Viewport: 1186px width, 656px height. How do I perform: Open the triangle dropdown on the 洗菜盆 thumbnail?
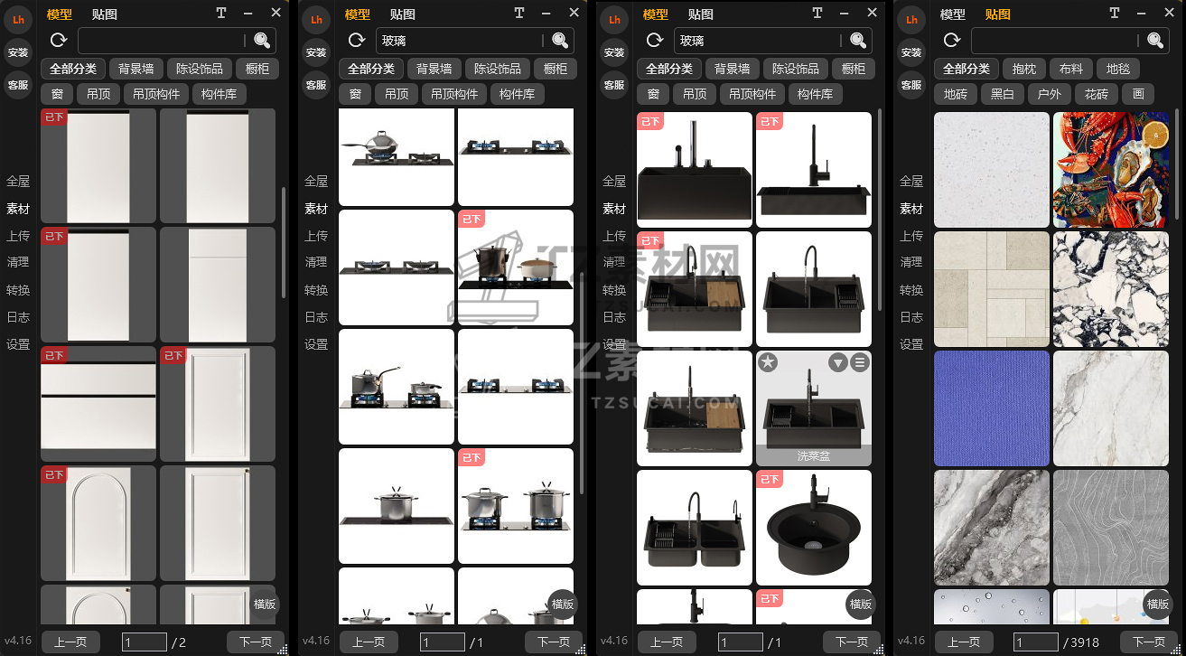[x=838, y=362]
